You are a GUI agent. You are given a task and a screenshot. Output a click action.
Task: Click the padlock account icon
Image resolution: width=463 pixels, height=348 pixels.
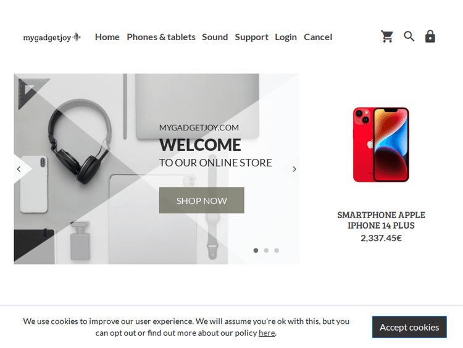click(x=430, y=36)
